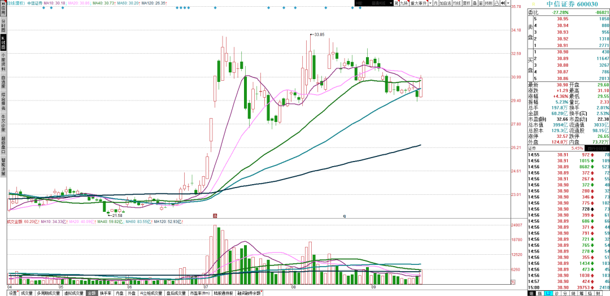Image resolution: width=610 pixels, height=296 pixels.
Task: Click the 两行业比较 button
Action: pyautogui.click(x=597, y=148)
